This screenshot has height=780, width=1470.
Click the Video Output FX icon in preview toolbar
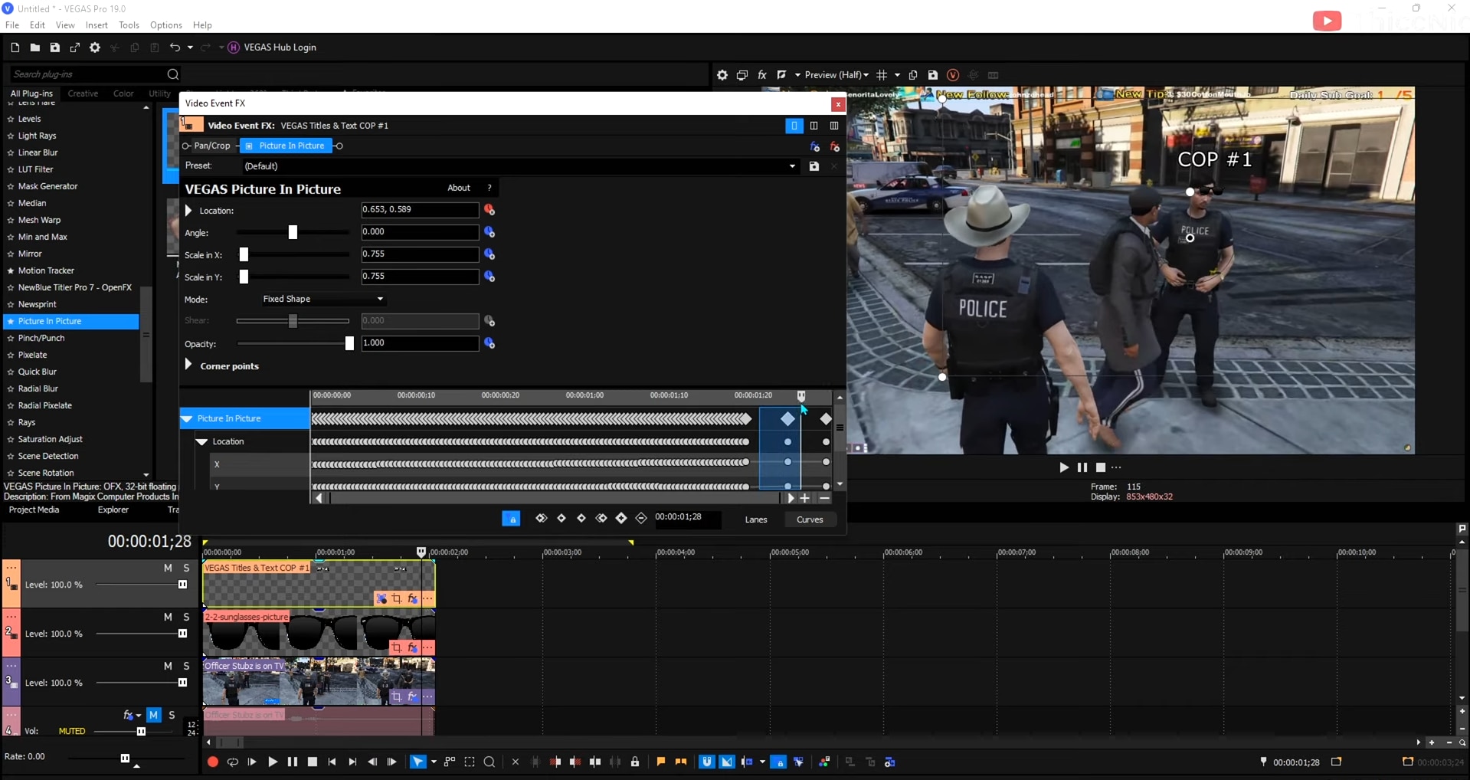pyautogui.click(x=762, y=75)
